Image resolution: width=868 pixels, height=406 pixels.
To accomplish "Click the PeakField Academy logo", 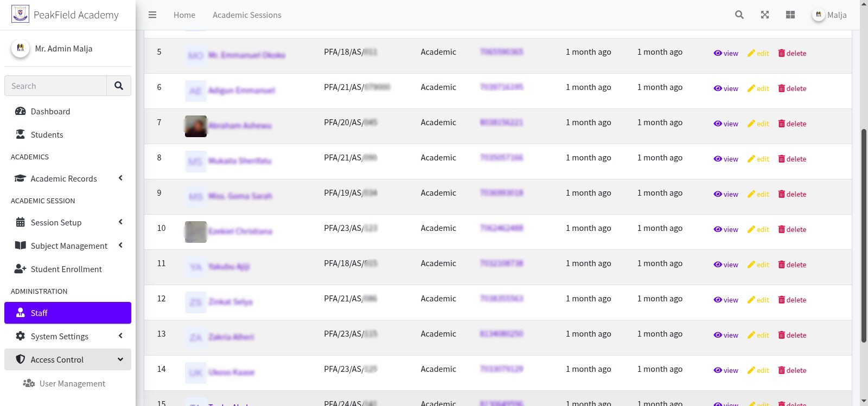I will pos(20,15).
